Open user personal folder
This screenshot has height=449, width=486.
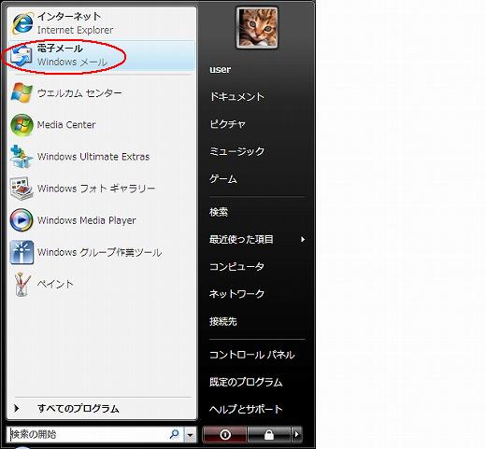(221, 69)
